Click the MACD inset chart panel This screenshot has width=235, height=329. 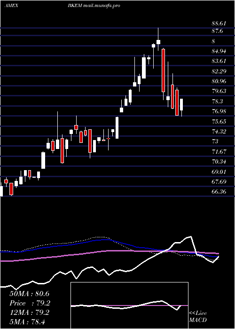[x=129, y=305]
